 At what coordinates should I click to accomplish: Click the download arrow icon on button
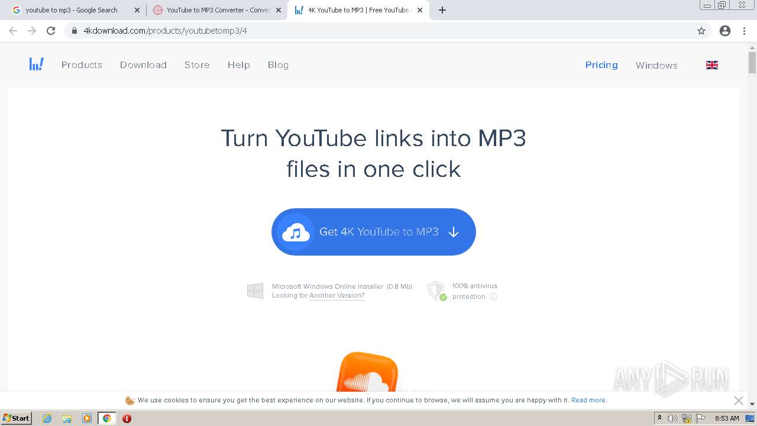(x=454, y=232)
